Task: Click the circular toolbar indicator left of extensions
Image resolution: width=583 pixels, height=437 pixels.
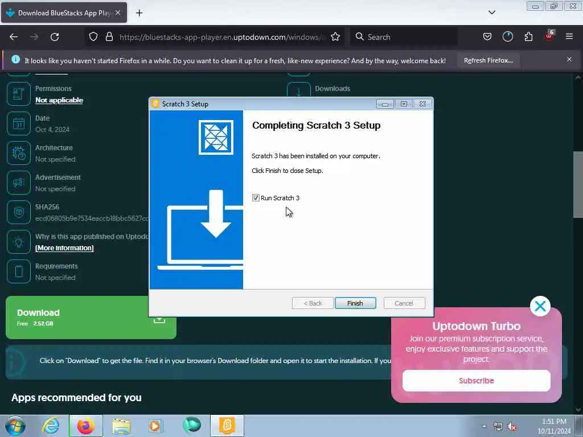Action: (507, 36)
